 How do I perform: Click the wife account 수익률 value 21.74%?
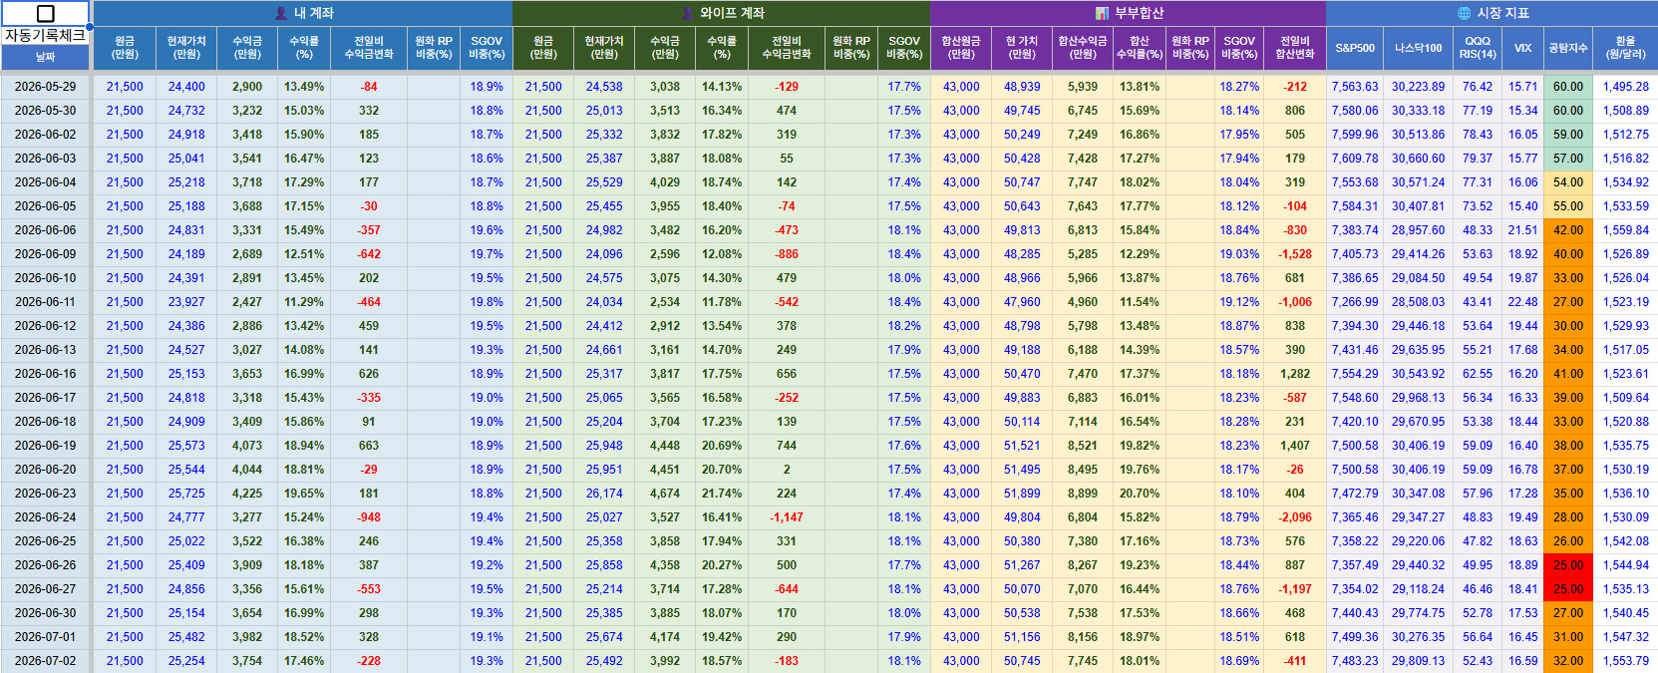pos(722,494)
